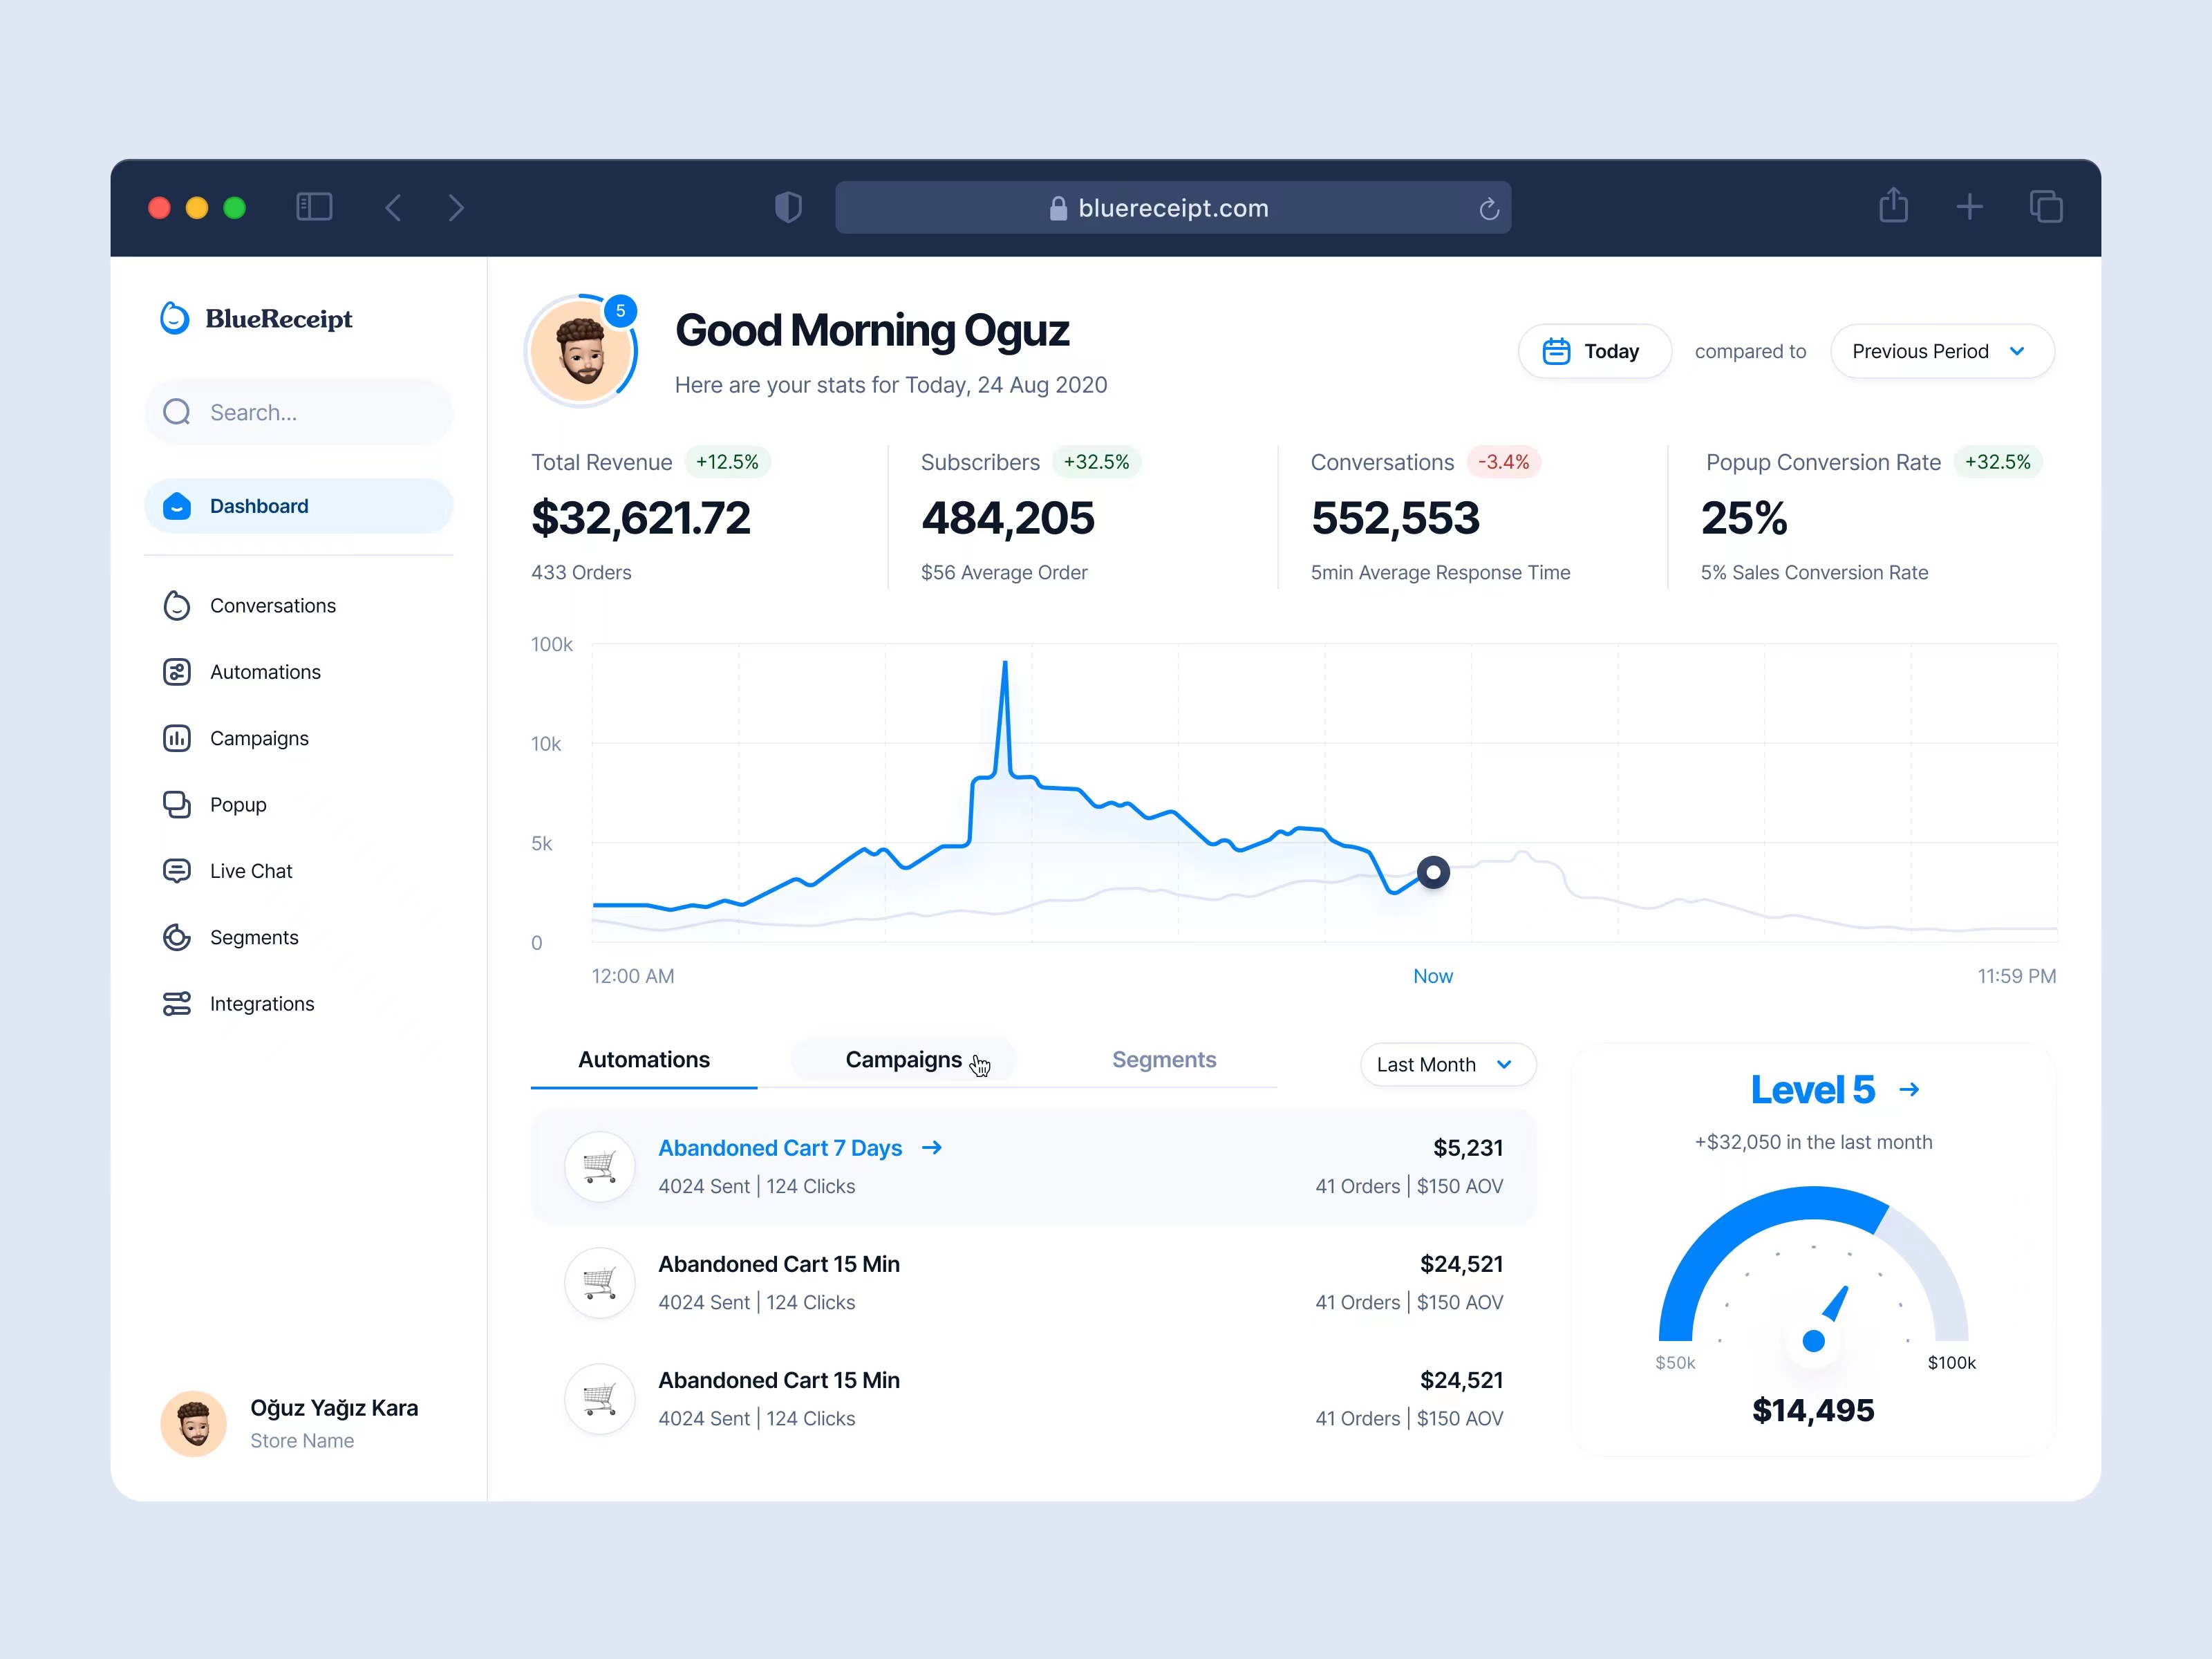Open the Popup section icon
The height and width of the screenshot is (1659, 2212).
click(x=177, y=805)
